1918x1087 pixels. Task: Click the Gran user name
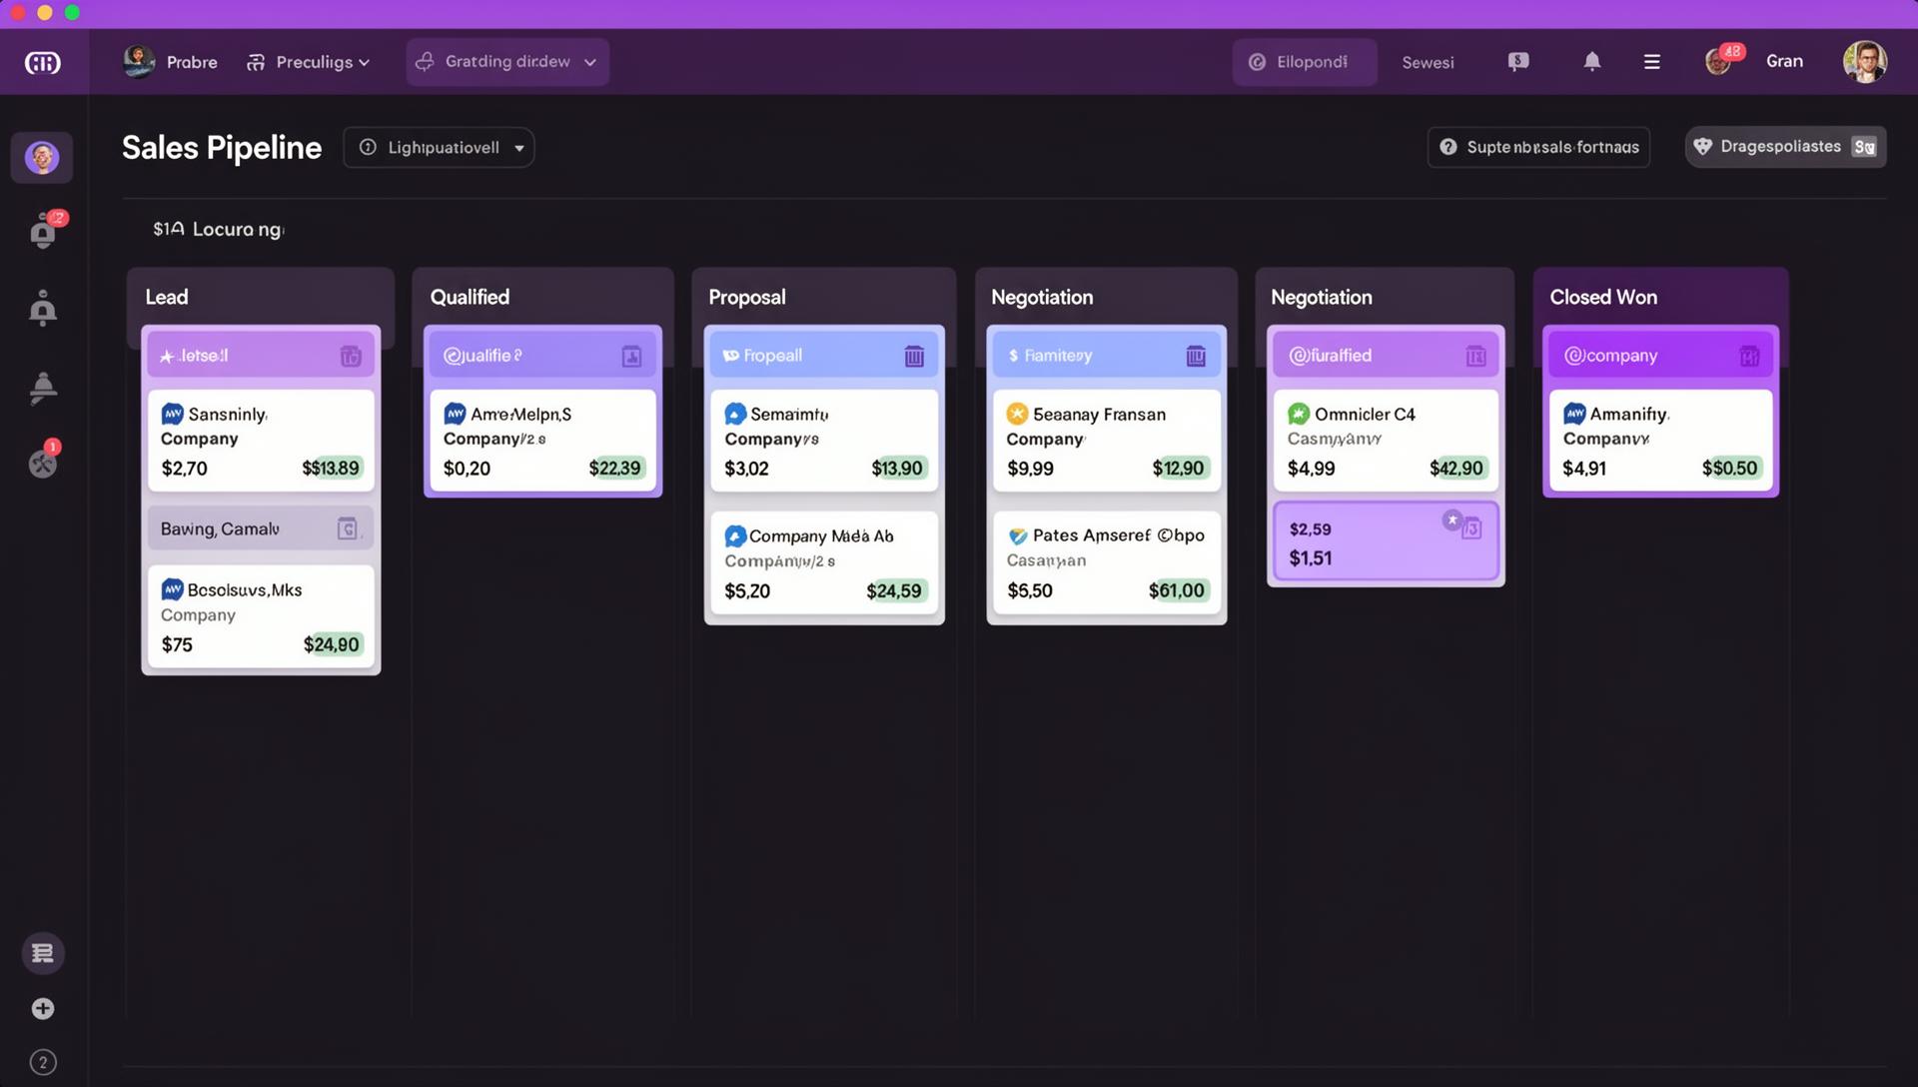point(1784,61)
